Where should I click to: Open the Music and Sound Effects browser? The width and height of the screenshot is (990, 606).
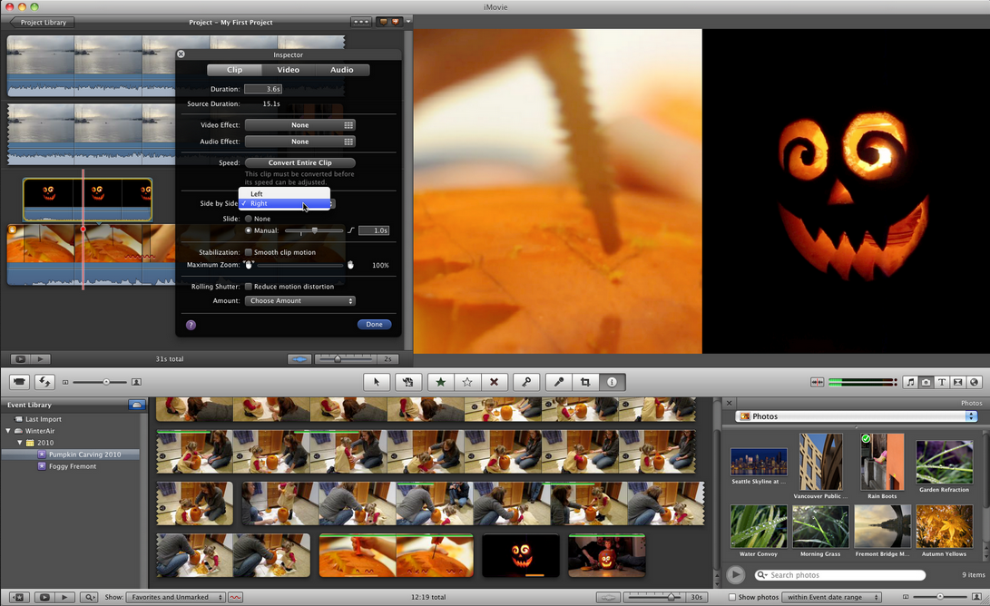[911, 382]
